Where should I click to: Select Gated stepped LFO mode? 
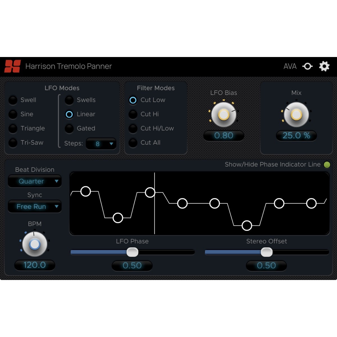(x=69, y=128)
